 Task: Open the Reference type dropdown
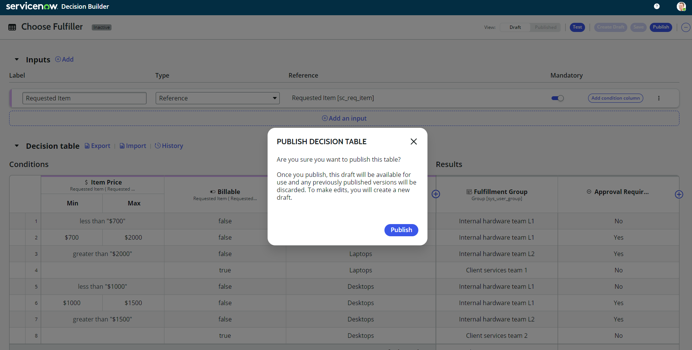[217, 98]
